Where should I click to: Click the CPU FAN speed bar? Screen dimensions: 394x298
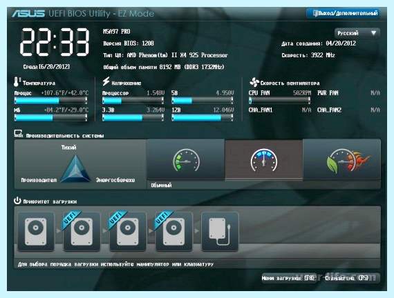tap(279, 101)
